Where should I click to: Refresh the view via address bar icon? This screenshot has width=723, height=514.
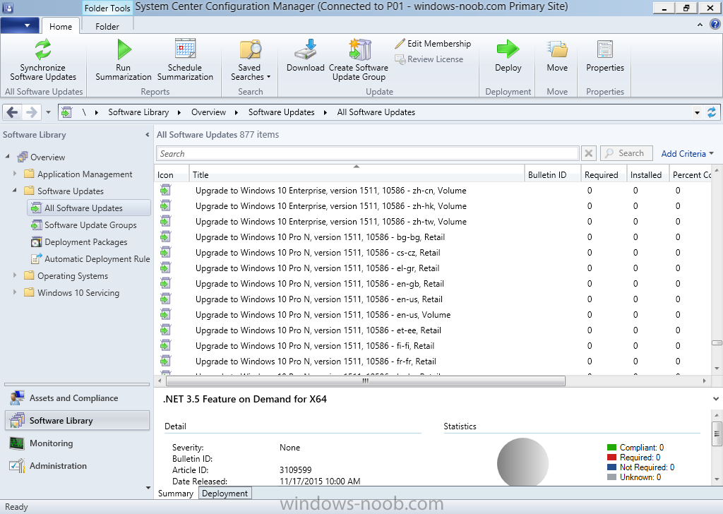pyautogui.click(x=712, y=112)
